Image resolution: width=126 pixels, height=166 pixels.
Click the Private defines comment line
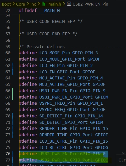(72, 46)
